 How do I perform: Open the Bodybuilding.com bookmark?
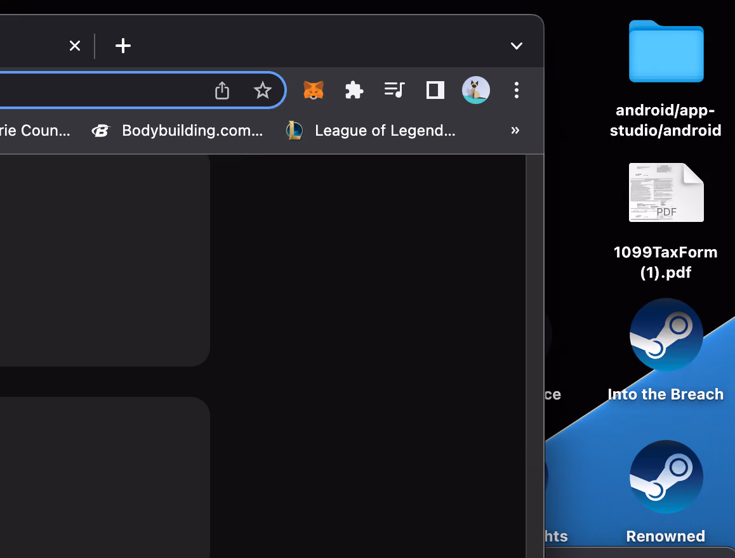(x=177, y=131)
